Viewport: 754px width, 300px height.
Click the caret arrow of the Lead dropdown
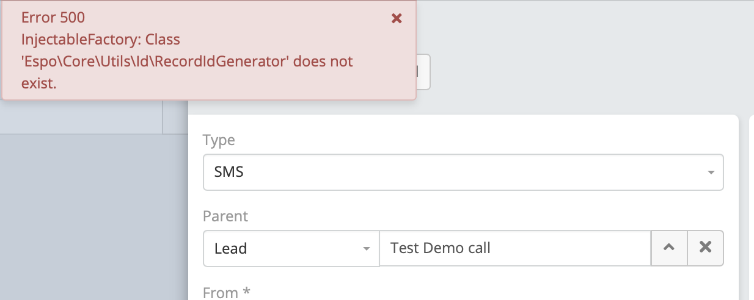[x=367, y=249]
